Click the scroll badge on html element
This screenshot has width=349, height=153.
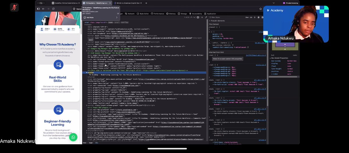(117, 22)
